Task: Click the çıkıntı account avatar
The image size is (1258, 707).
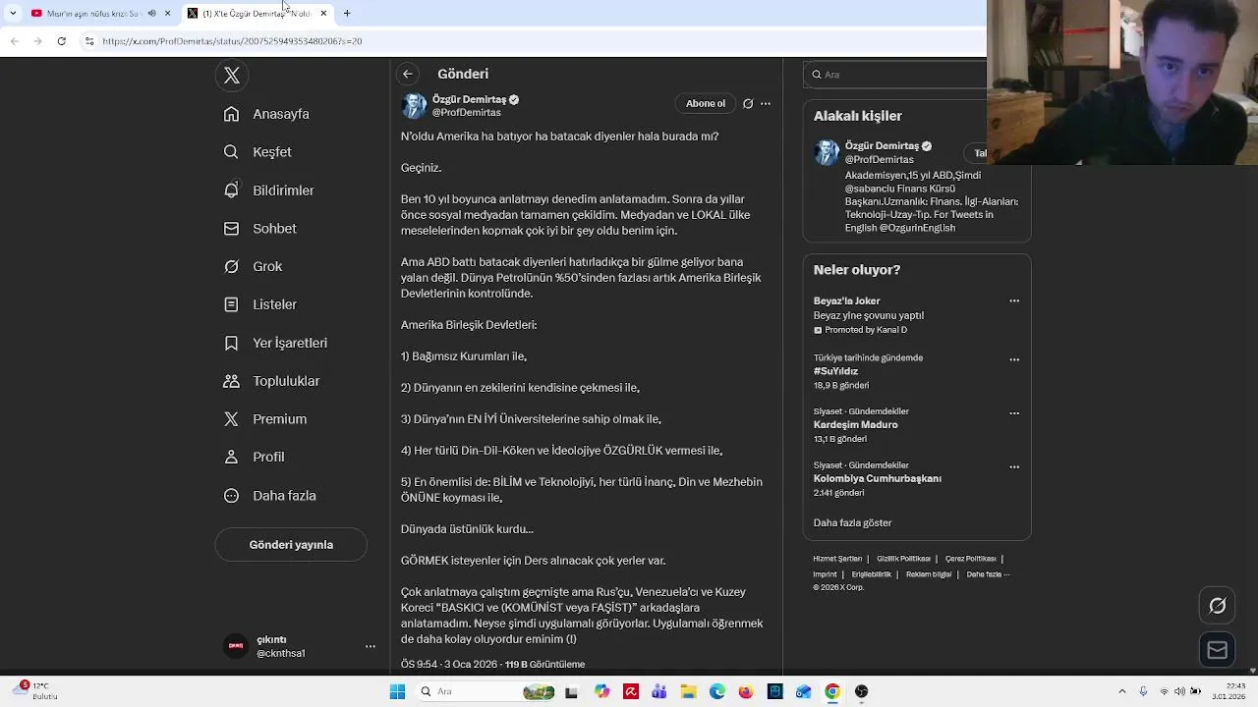Action: coord(236,646)
